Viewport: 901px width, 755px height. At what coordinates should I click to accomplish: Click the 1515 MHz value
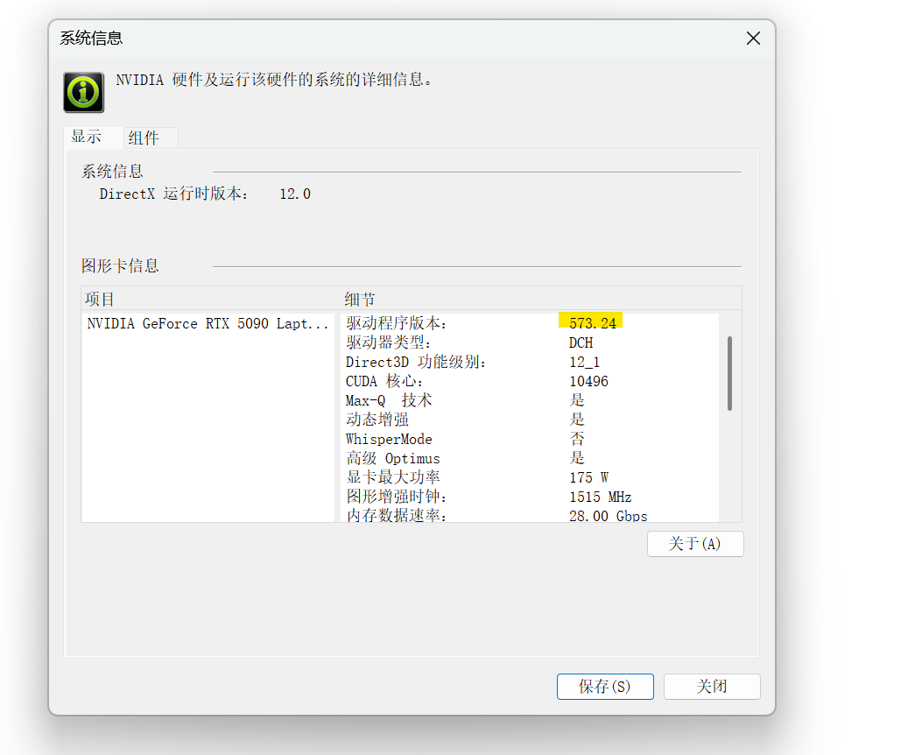601,497
